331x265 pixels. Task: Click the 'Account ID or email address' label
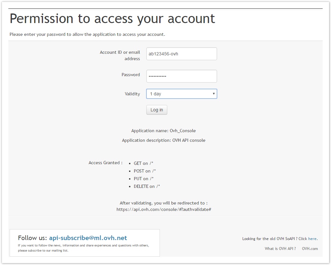[x=120, y=55]
